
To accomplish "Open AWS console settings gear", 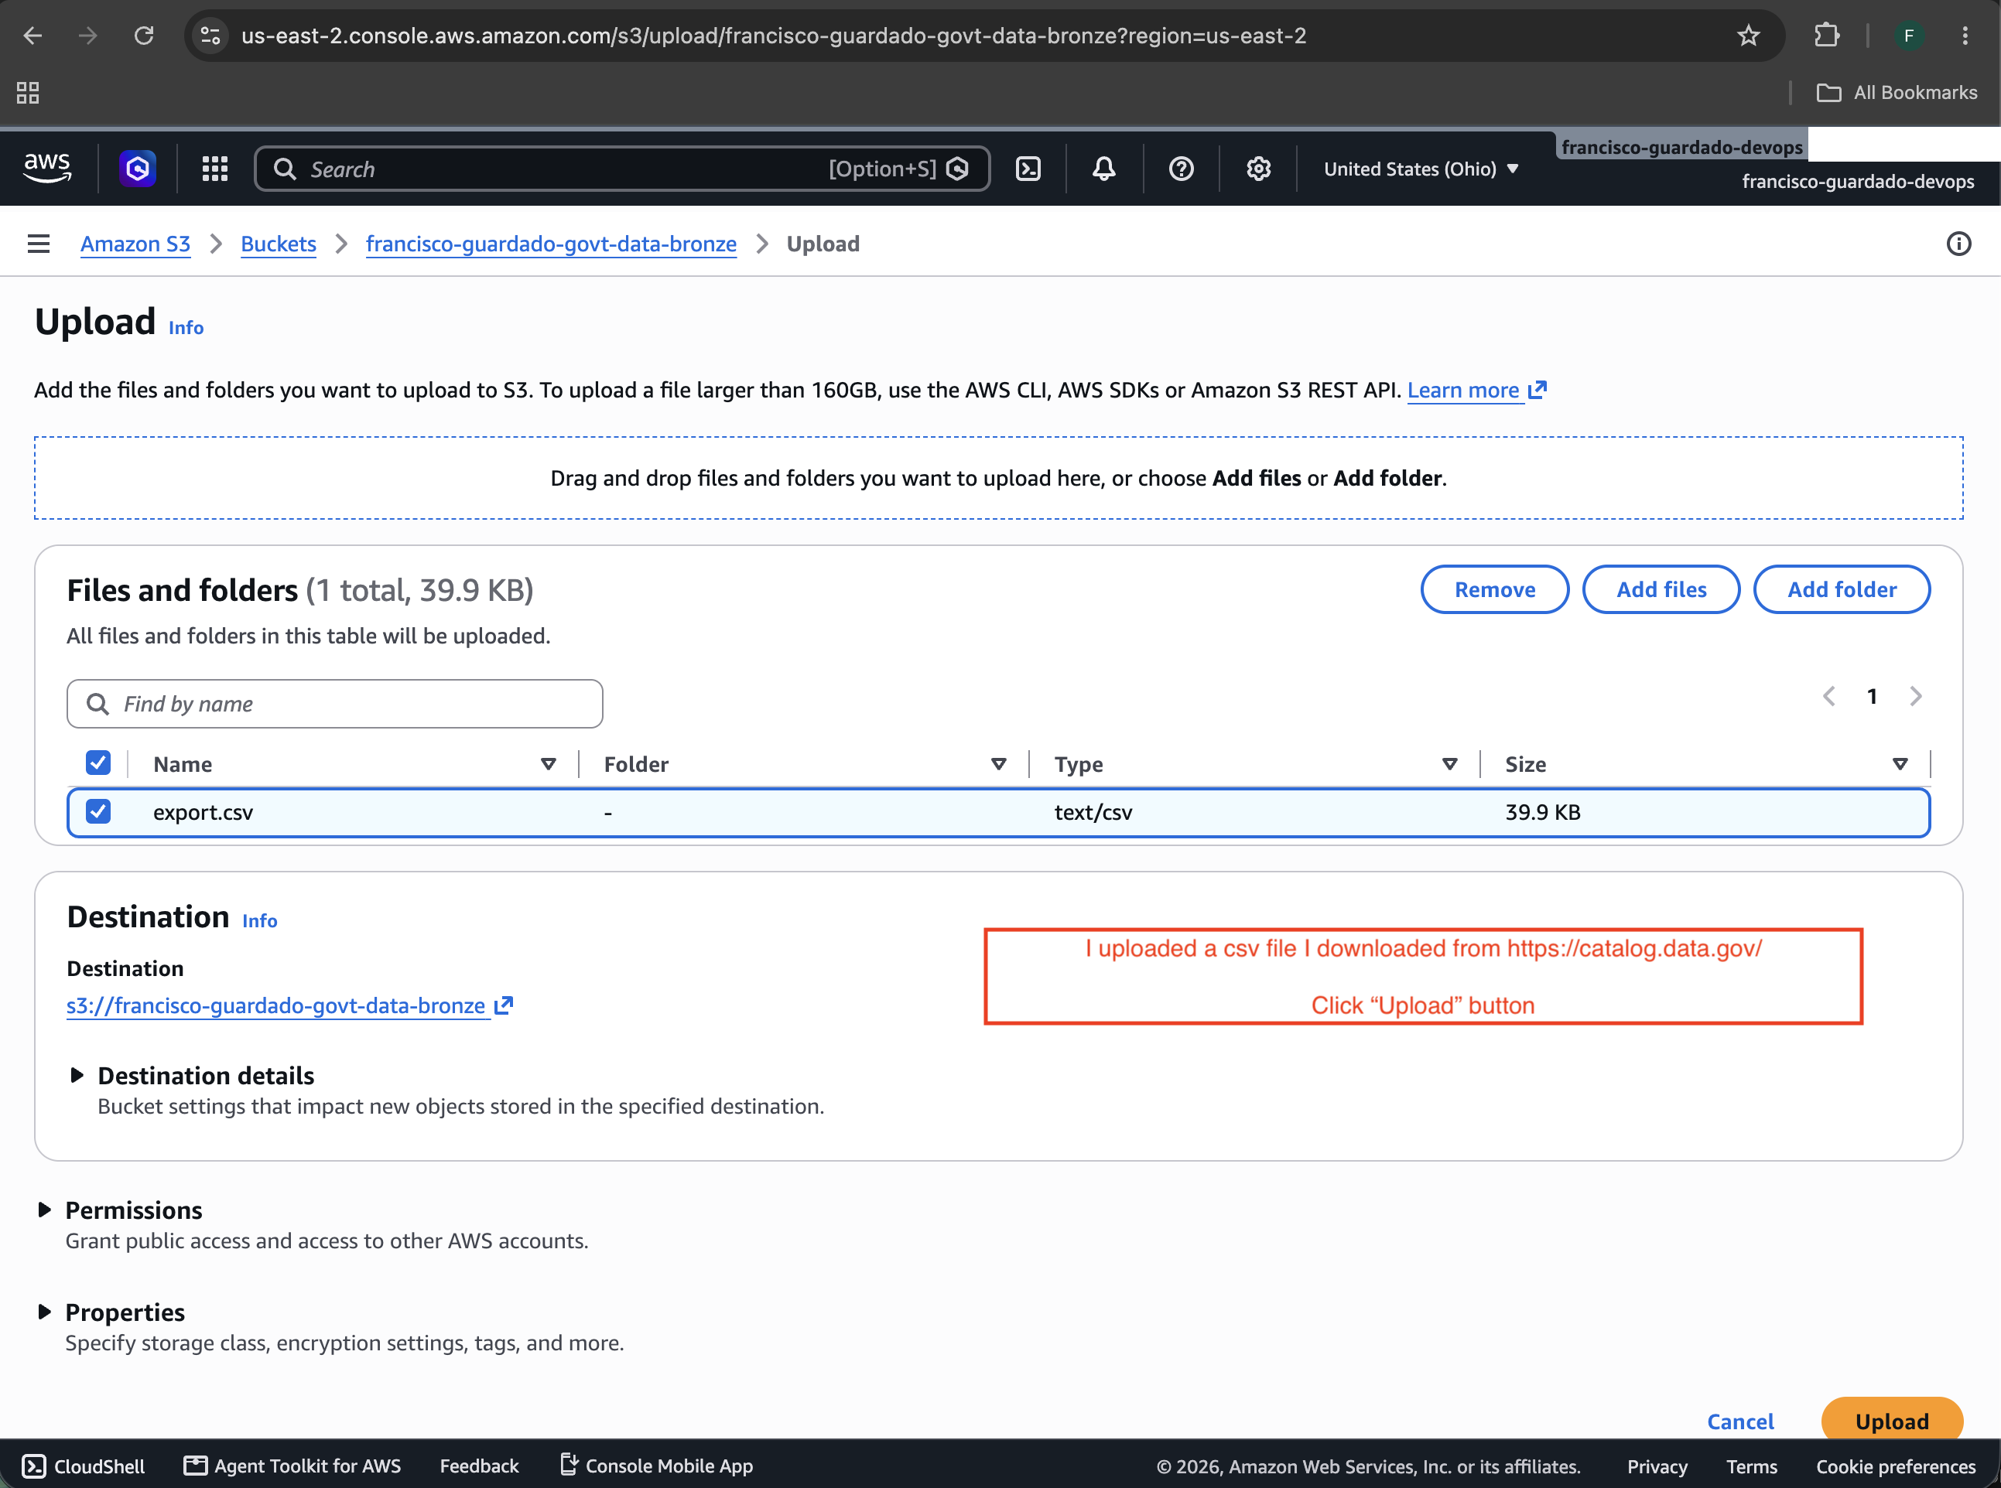I will 1259,169.
